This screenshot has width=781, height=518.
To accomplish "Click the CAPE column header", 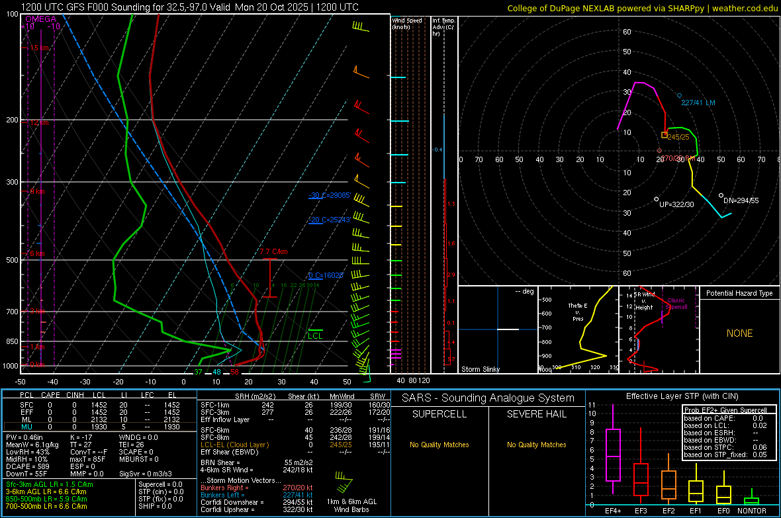I will (50, 395).
